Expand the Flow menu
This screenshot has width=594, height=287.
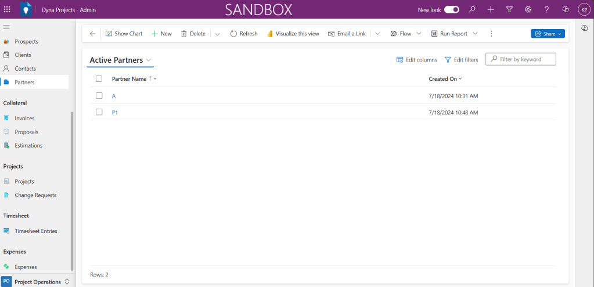click(418, 34)
